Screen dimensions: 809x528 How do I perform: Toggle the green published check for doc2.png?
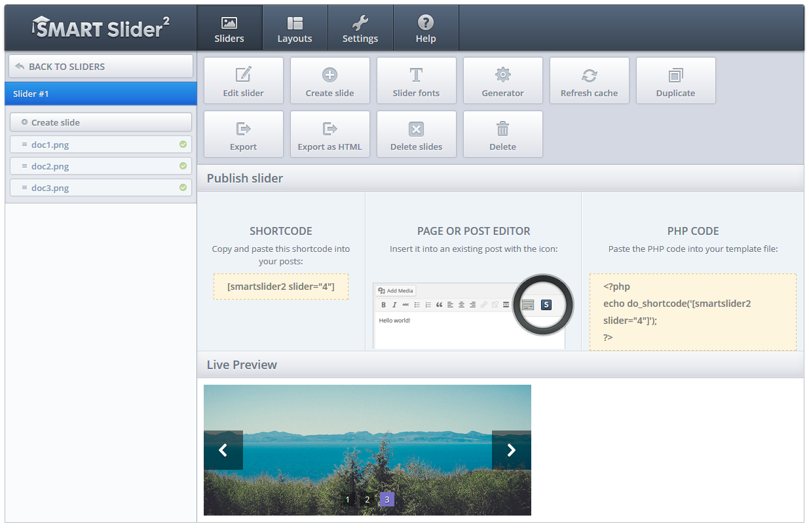(183, 166)
